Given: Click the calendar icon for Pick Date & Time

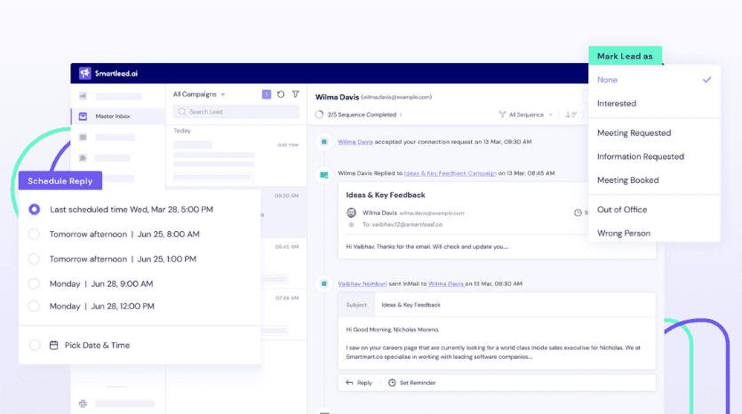Looking at the screenshot, I should coord(54,346).
